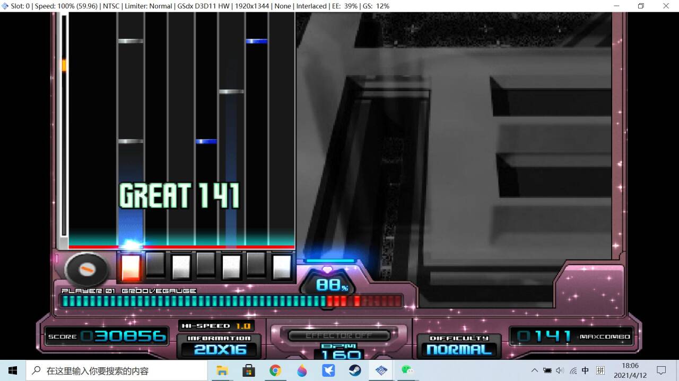Click the song progress bar marker
The width and height of the screenshot is (679, 381).
pyautogui.click(x=64, y=66)
